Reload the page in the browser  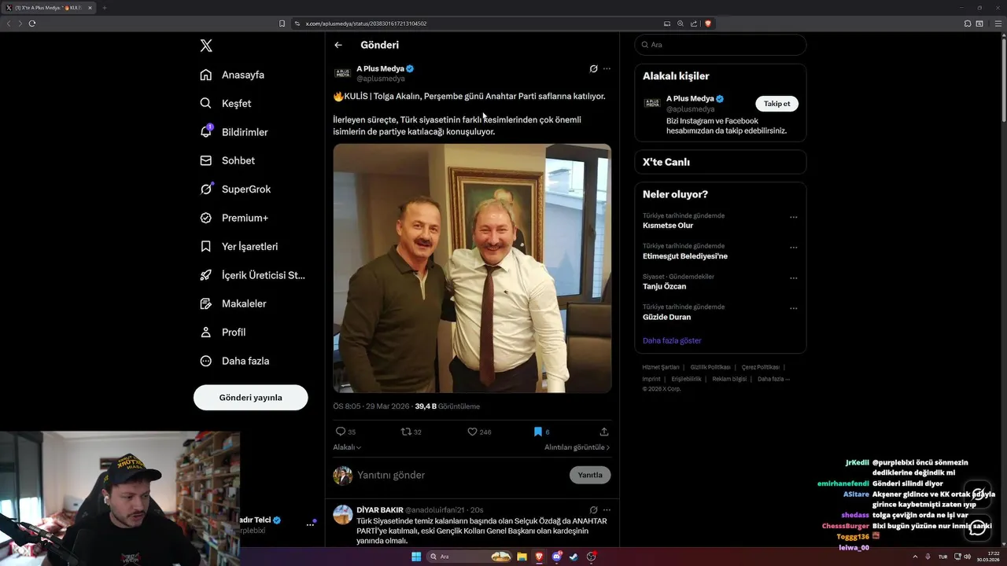click(x=32, y=24)
